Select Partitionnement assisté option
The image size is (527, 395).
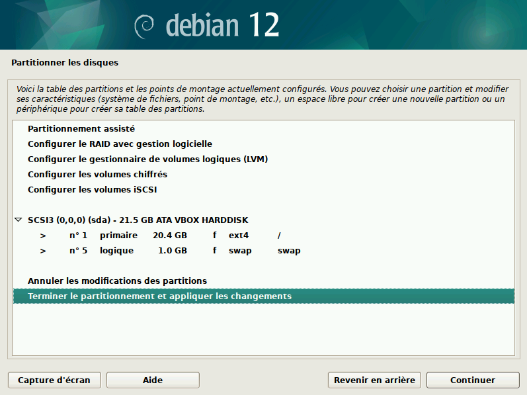[x=264, y=129]
